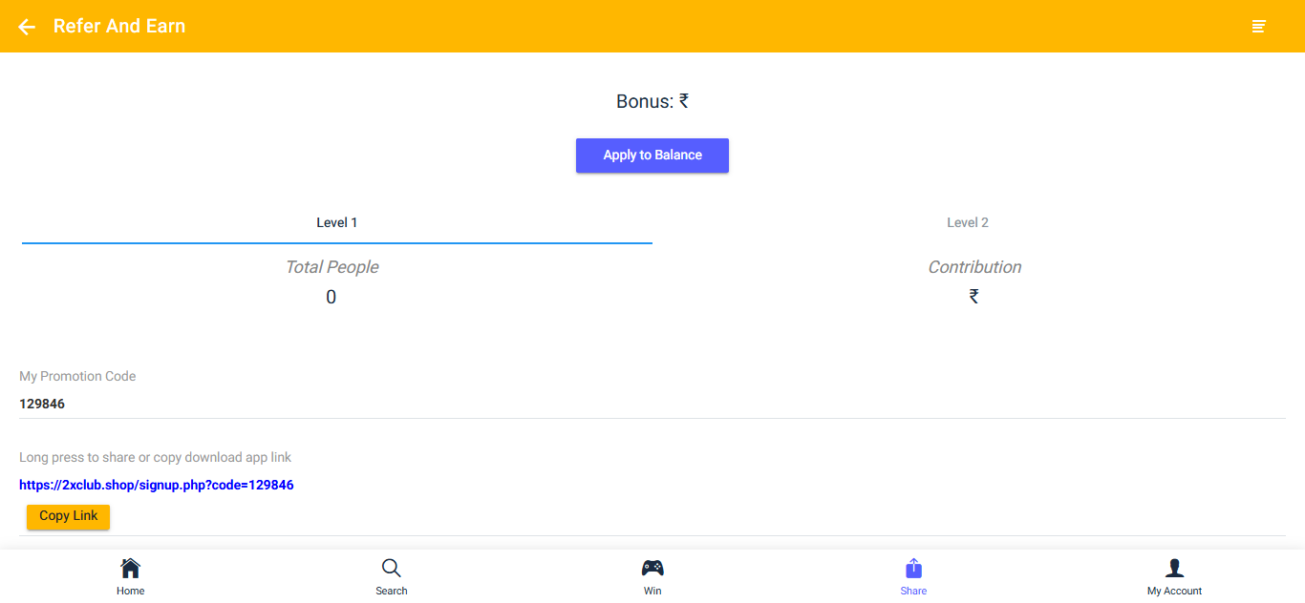Screen dimensions: 1305x603
Task: Switch to the Level 2 tab
Action: [968, 222]
